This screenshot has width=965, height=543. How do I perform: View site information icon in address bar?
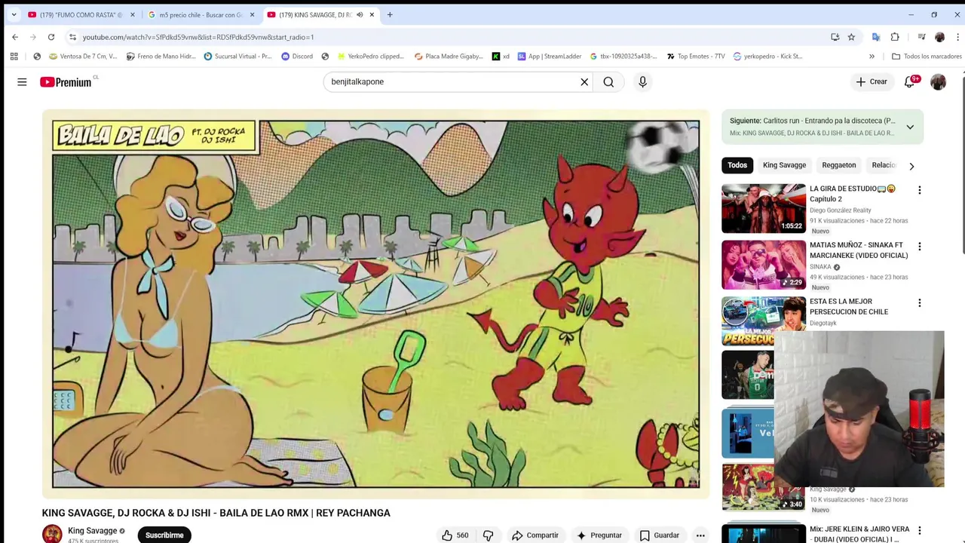72,37
